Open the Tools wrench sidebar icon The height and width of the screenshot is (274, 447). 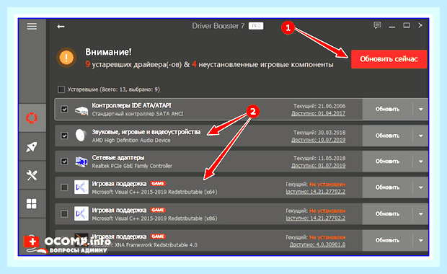32,175
